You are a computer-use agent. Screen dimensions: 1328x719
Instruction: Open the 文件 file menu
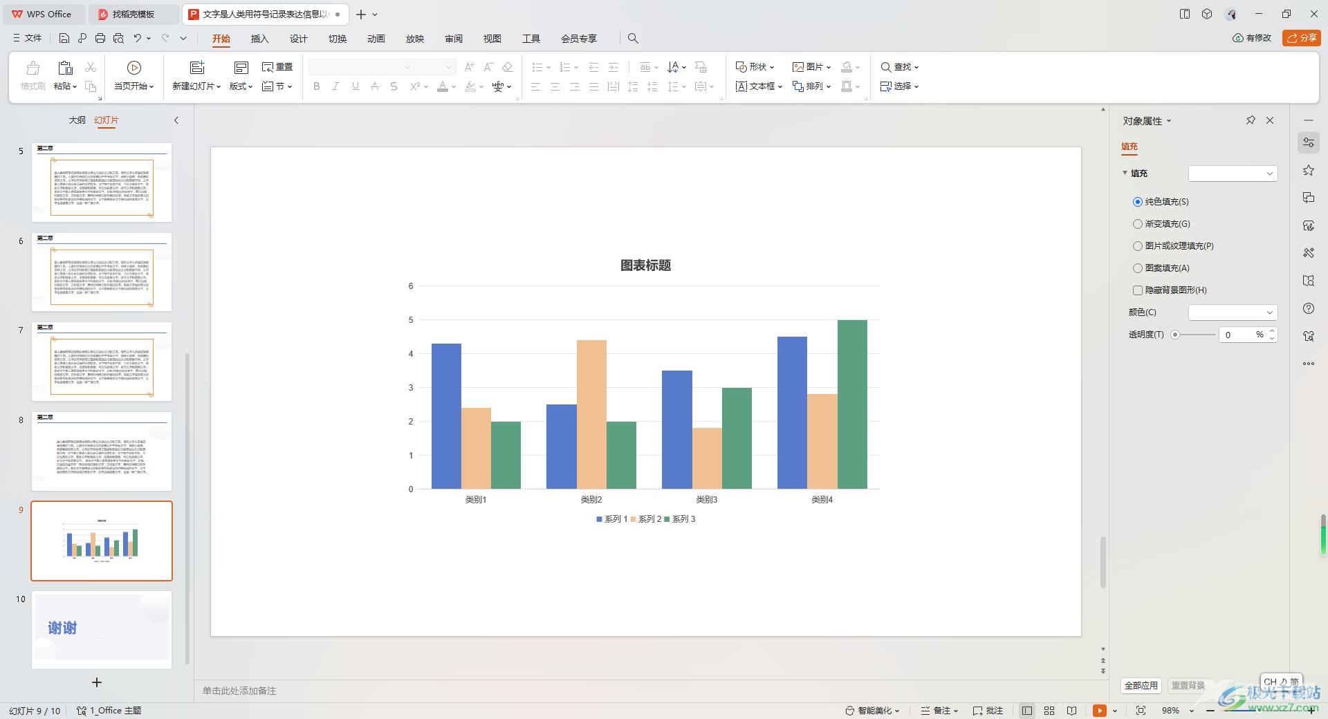pyautogui.click(x=28, y=38)
